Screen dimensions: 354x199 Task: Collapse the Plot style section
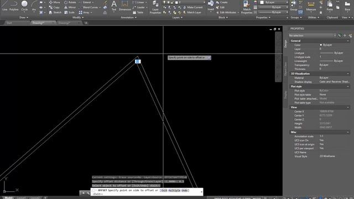coord(348,86)
